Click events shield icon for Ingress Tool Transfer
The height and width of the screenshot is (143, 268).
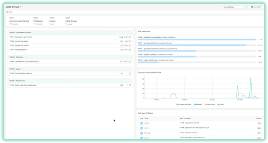pos(130,46)
